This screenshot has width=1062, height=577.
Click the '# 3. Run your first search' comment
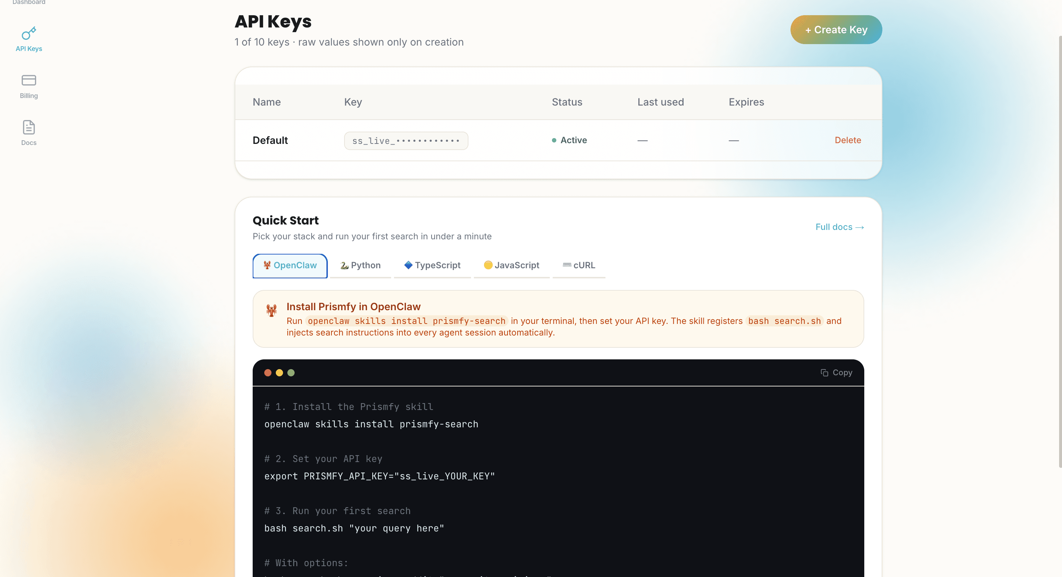[337, 511]
